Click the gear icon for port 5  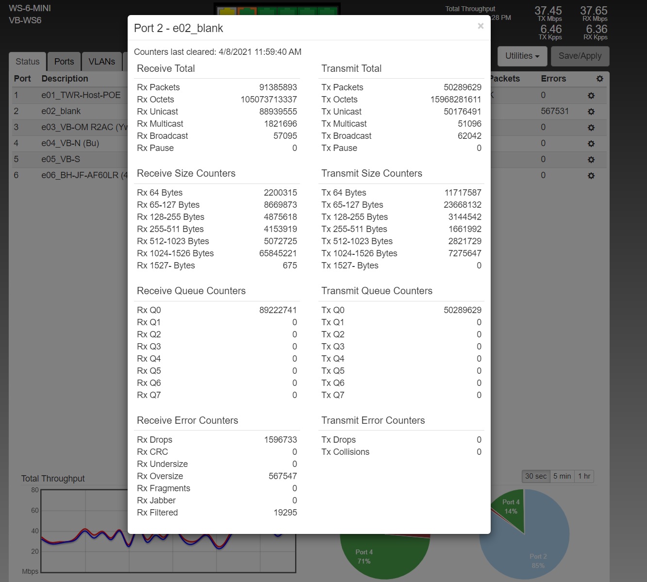pos(591,160)
